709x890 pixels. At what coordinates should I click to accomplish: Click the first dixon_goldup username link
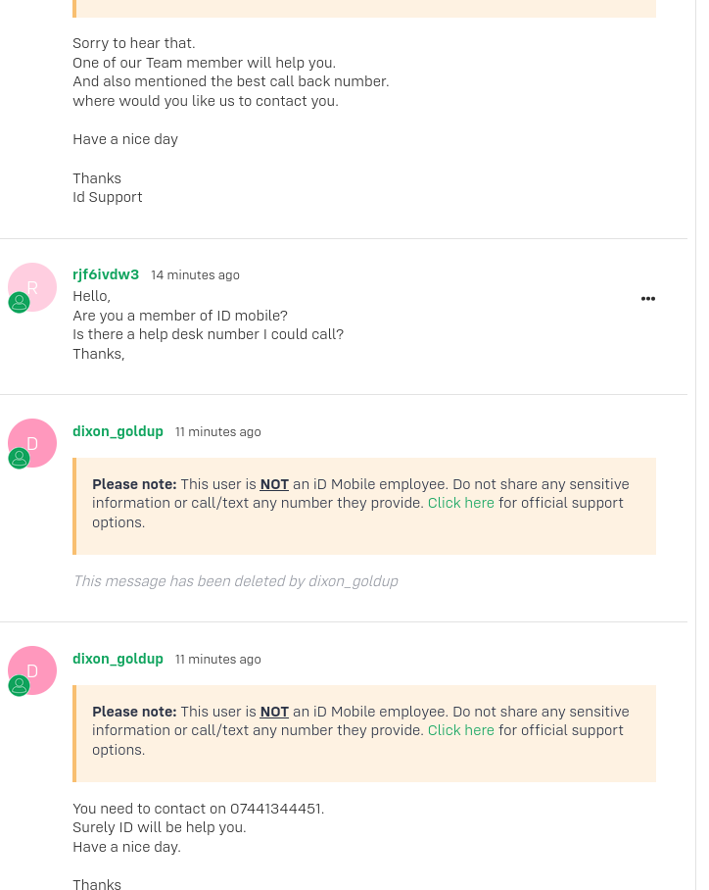(118, 431)
